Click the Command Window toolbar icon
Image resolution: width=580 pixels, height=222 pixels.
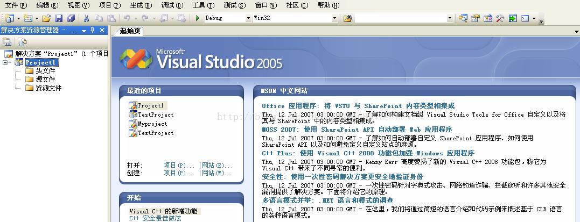tap(525, 18)
